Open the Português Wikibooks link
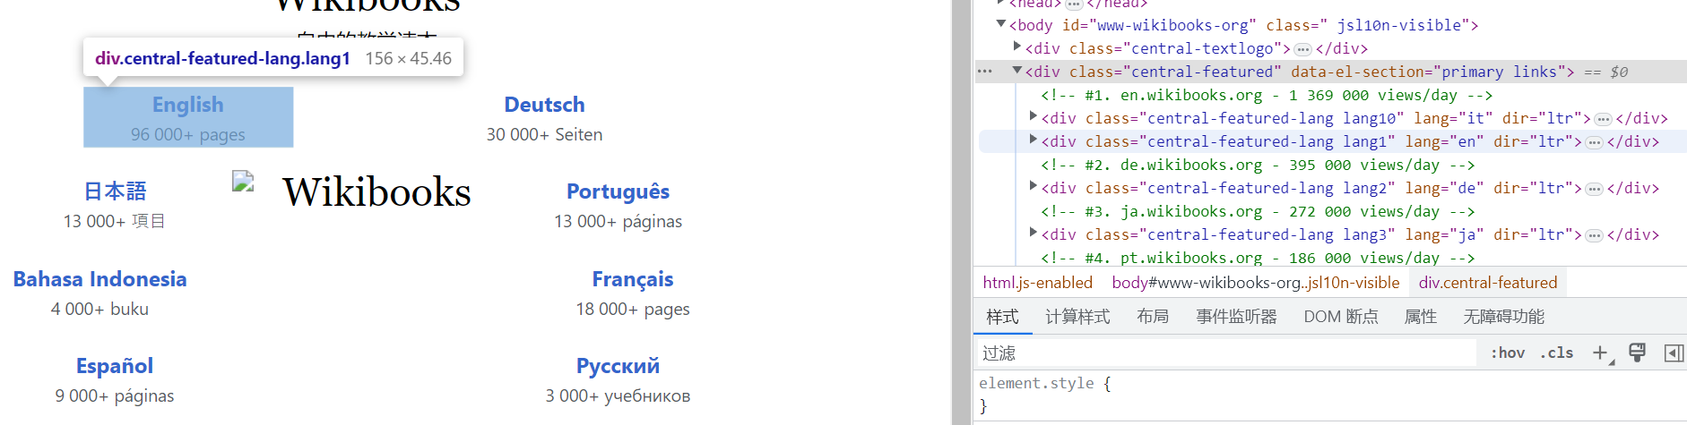The image size is (1687, 425). 618,191
